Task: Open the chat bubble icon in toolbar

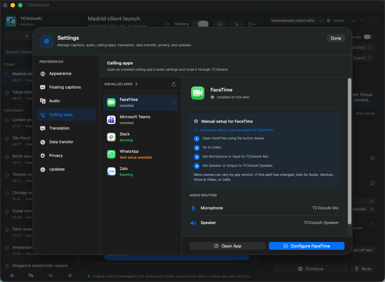Action: pos(220,24)
